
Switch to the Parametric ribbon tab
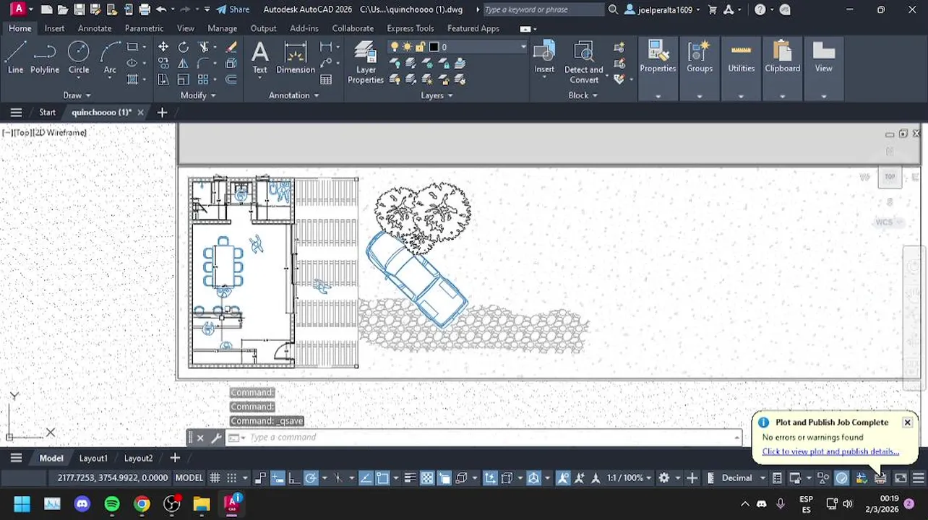[144, 28]
